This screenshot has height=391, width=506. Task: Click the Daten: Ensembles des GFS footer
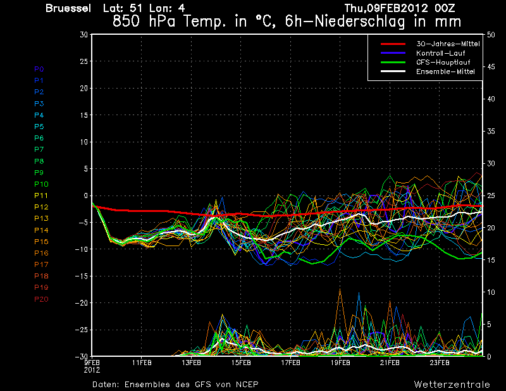175,385
